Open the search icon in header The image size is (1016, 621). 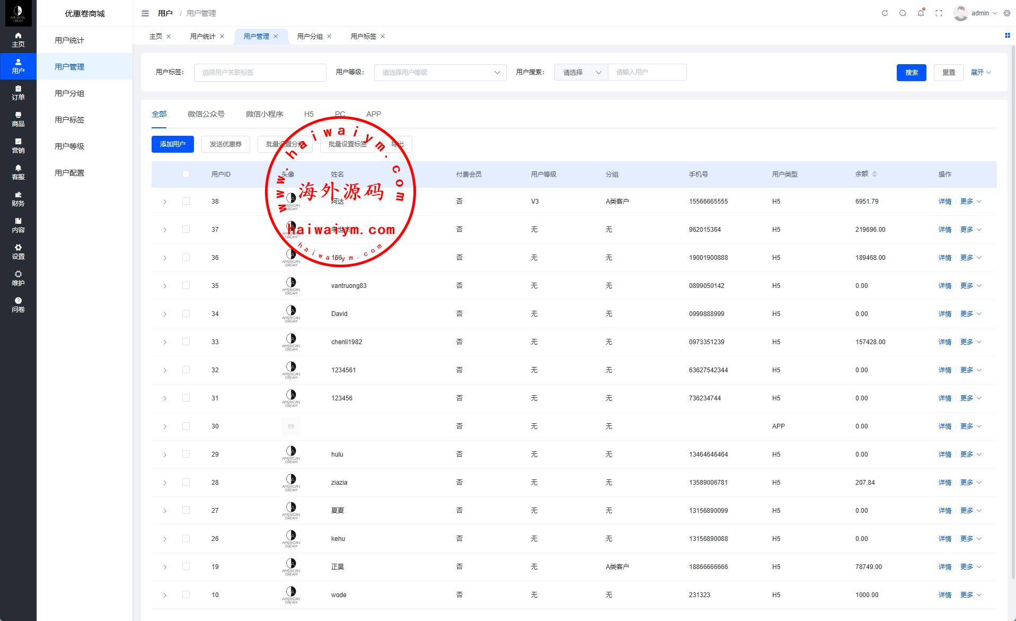pyautogui.click(x=903, y=13)
